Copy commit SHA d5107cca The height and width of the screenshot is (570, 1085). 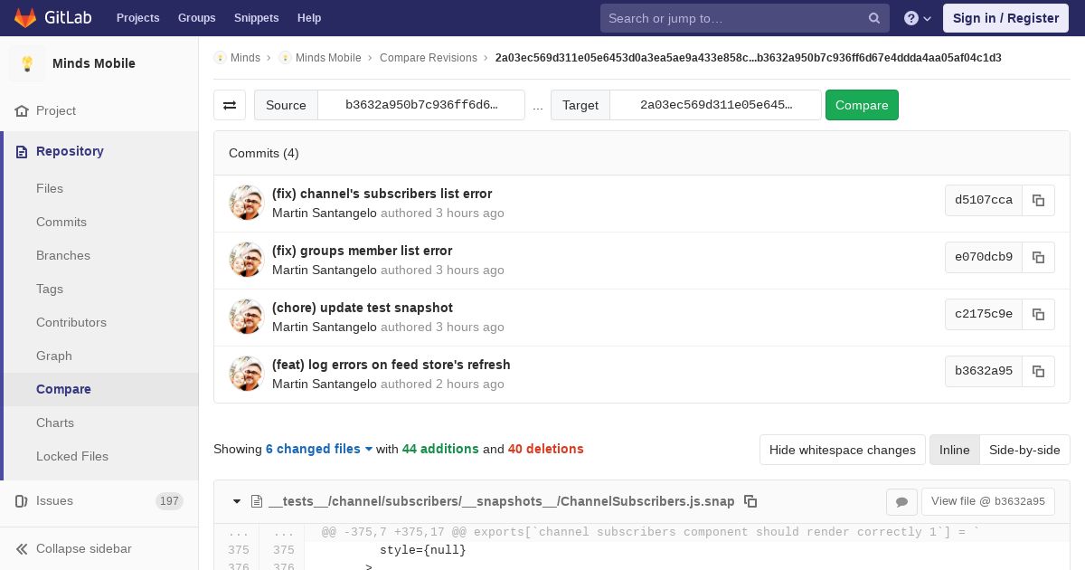tap(1038, 201)
